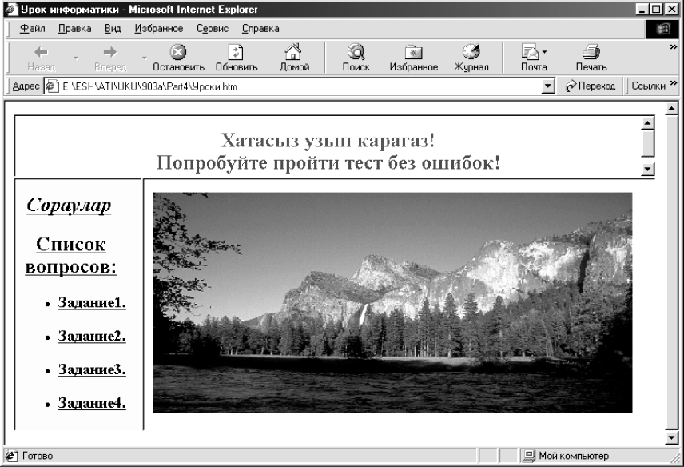Open the Сервис menu
684x467 pixels.
[213, 29]
